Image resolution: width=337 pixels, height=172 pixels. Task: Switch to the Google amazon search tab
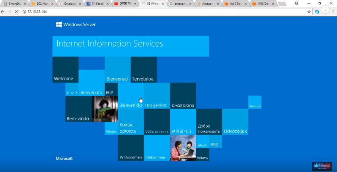click(180, 4)
